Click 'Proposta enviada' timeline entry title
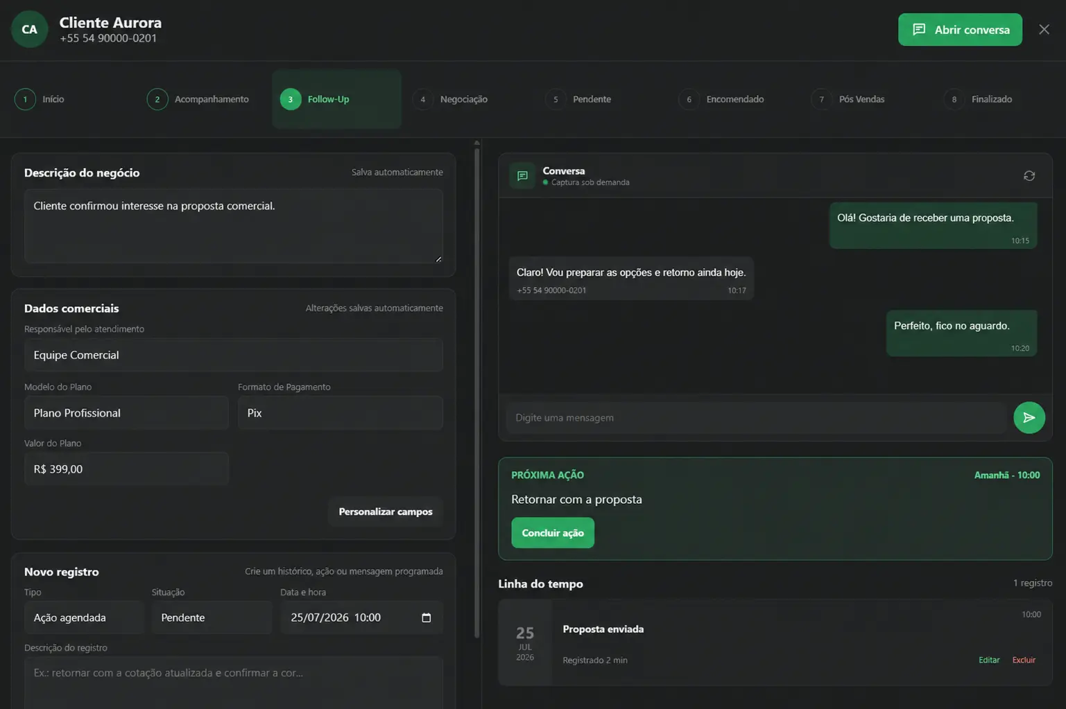The width and height of the screenshot is (1066, 709). (x=603, y=629)
